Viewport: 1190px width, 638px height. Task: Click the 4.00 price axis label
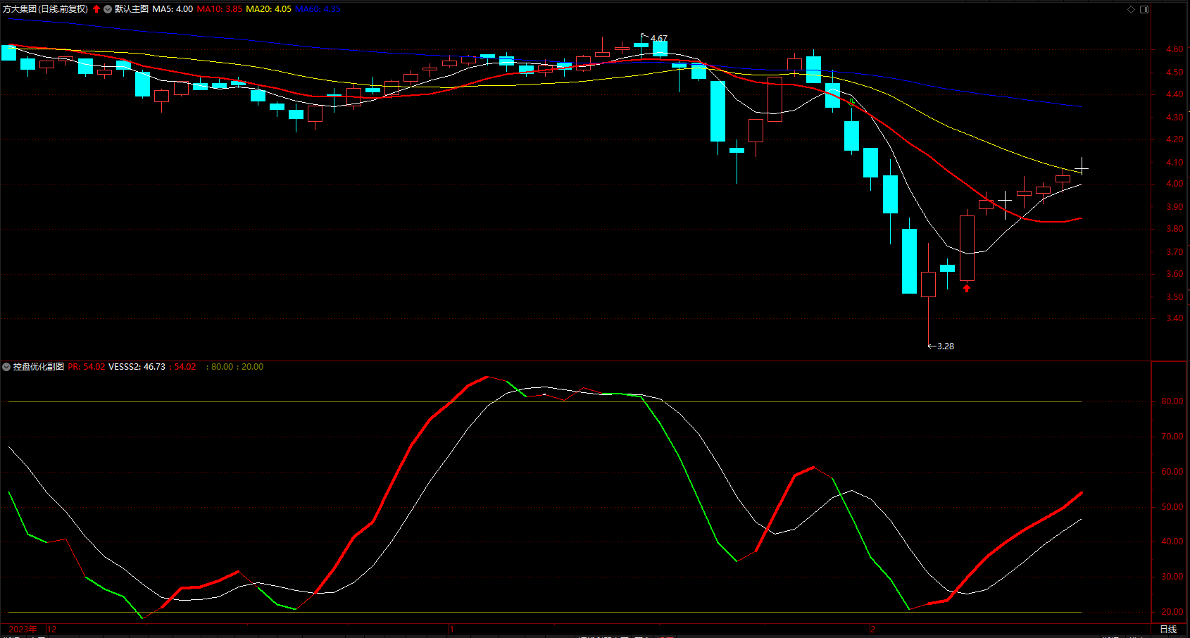1175,184
